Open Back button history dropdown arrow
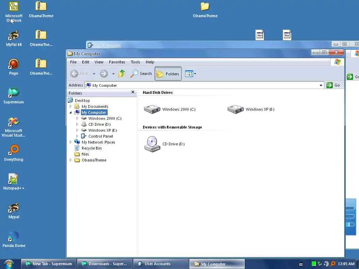This screenshot has width=359, height=269. point(94,74)
